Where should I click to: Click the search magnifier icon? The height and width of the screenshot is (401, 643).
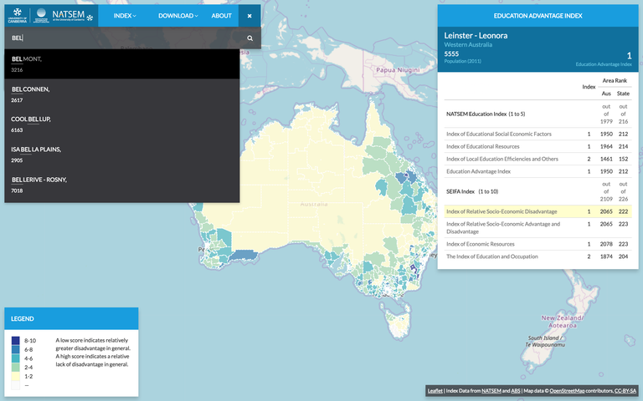[x=249, y=38]
